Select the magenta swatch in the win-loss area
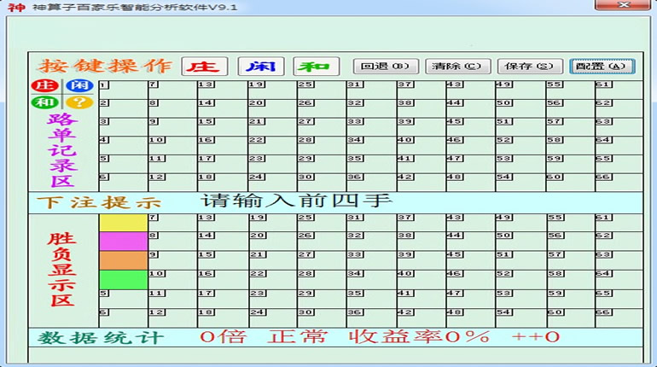657x367 pixels. pos(123,242)
